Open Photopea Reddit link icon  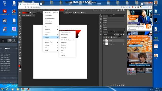tap(118, 10)
